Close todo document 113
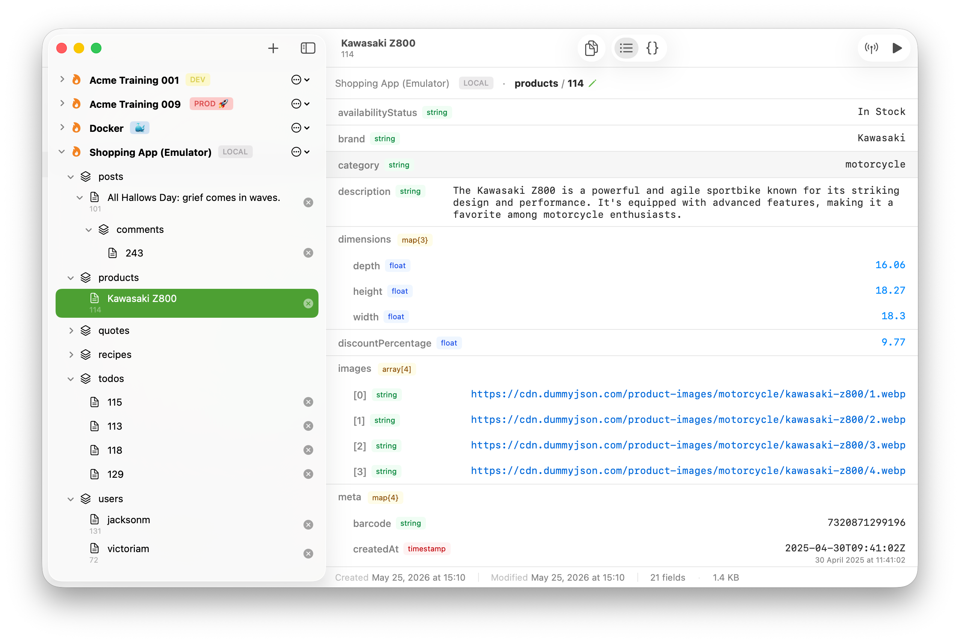Screen dimensions: 960x643 [308, 426]
